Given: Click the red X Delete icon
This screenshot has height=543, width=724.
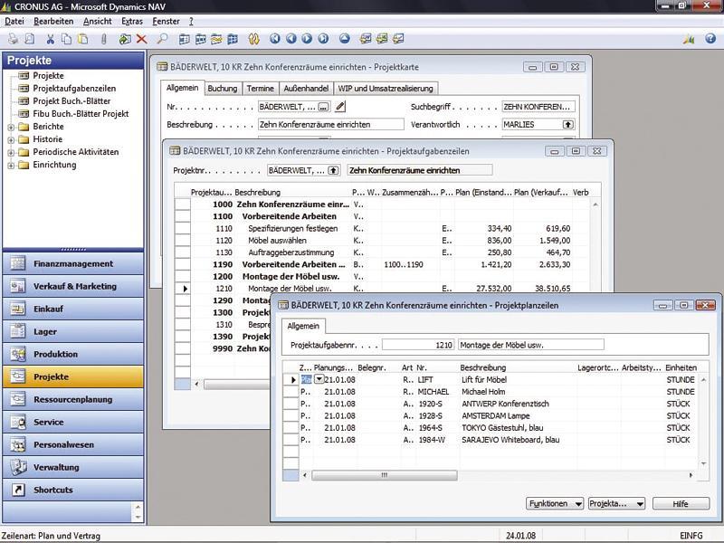Looking at the screenshot, I should [x=141, y=39].
